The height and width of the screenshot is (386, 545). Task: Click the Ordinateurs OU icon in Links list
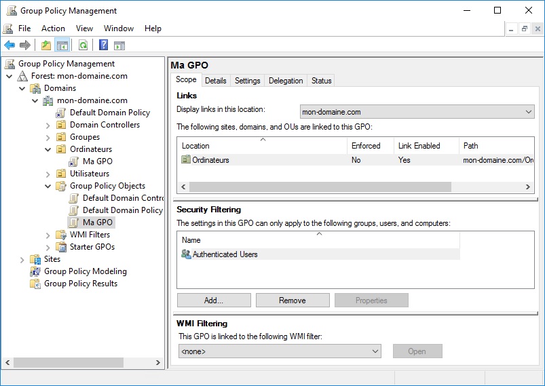[x=186, y=159]
